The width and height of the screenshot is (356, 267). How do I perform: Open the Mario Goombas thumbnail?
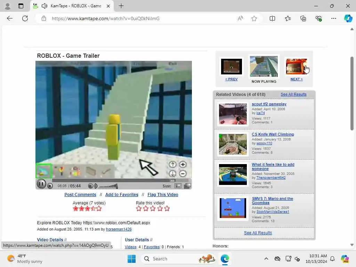pos(233,208)
